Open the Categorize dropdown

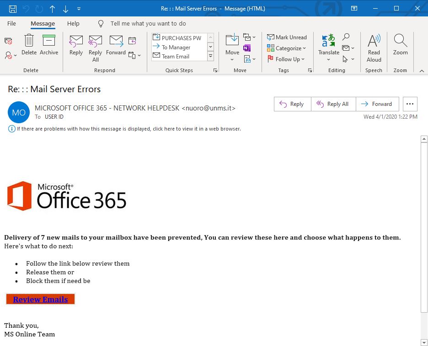coord(287,48)
